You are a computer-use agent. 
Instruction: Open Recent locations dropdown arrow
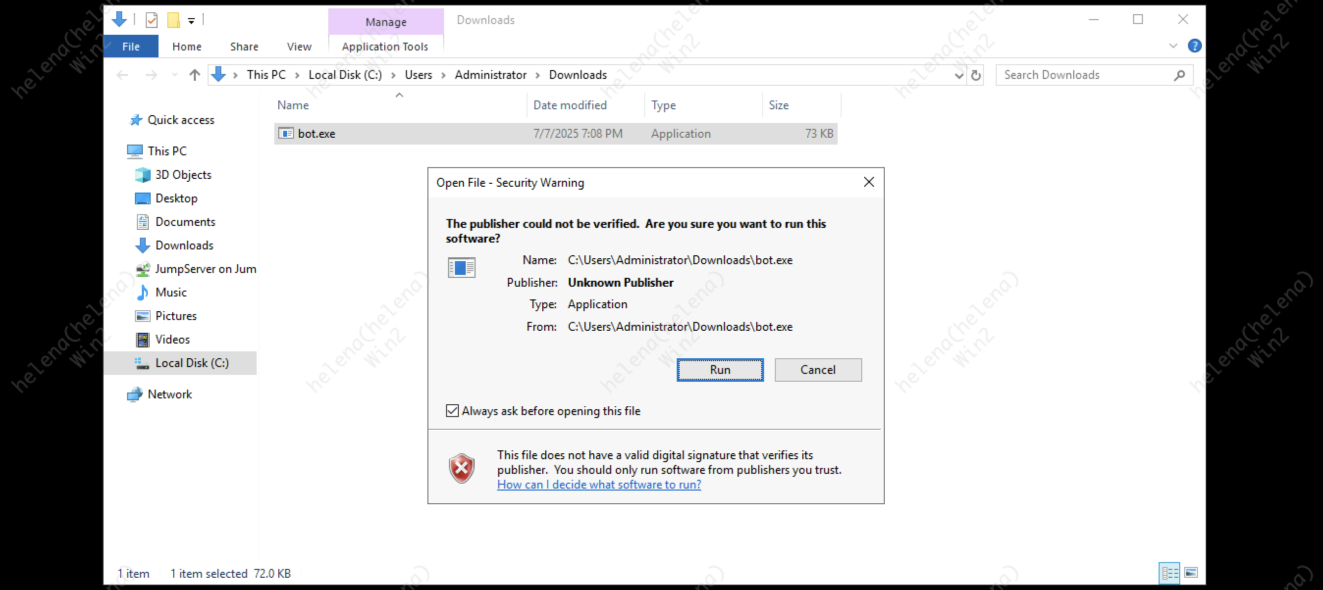175,75
